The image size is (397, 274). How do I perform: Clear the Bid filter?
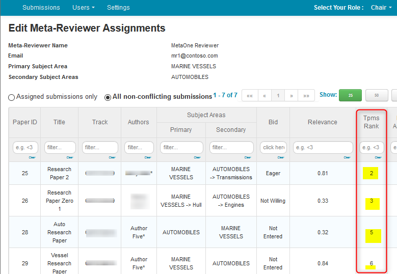[281, 157]
